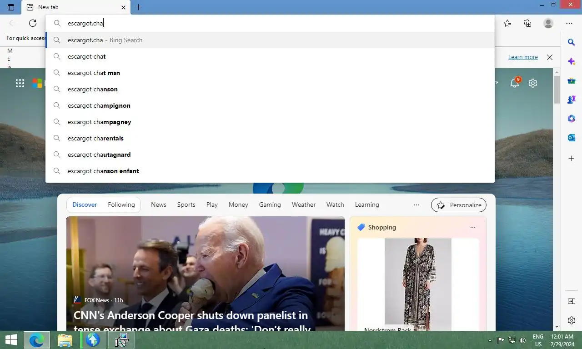Image resolution: width=582 pixels, height=349 pixels.
Task: Click the Refresh page icon
Action: click(x=33, y=23)
